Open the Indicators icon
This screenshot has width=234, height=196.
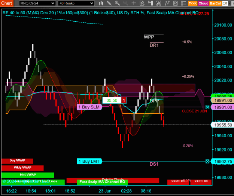pos(167,3)
